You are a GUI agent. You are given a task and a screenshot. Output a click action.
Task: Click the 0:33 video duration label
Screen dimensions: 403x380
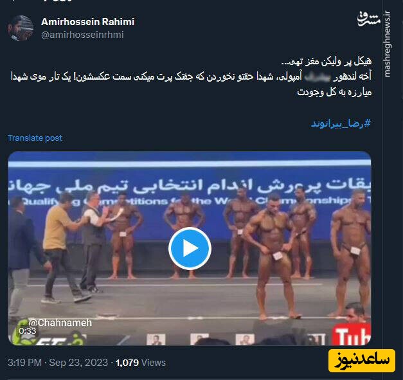tap(28, 331)
